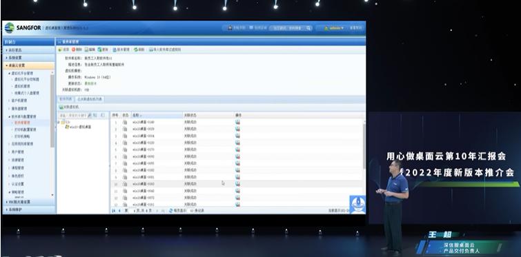Open the admin user dropdown in header
The height and width of the screenshot is (257, 521).
pyautogui.click(x=334, y=28)
